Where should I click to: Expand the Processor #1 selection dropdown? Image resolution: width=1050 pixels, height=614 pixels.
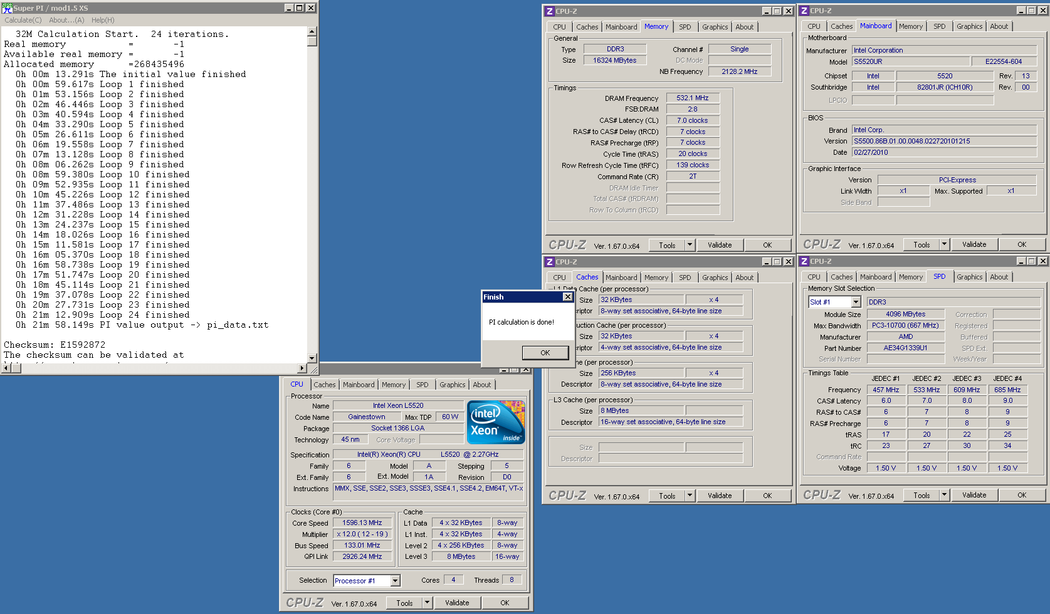pyautogui.click(x=395, y=581)
